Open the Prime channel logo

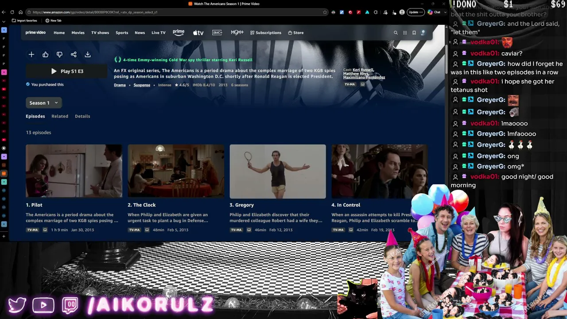179,32
